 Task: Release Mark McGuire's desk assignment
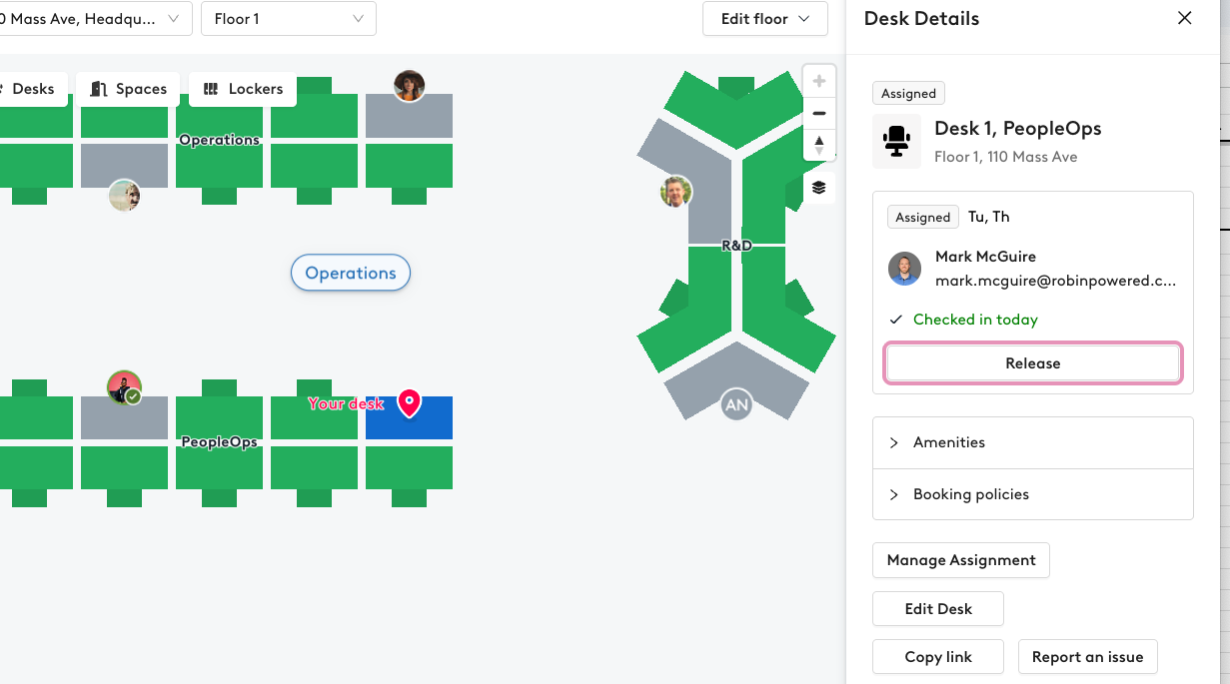[1032, 362]
